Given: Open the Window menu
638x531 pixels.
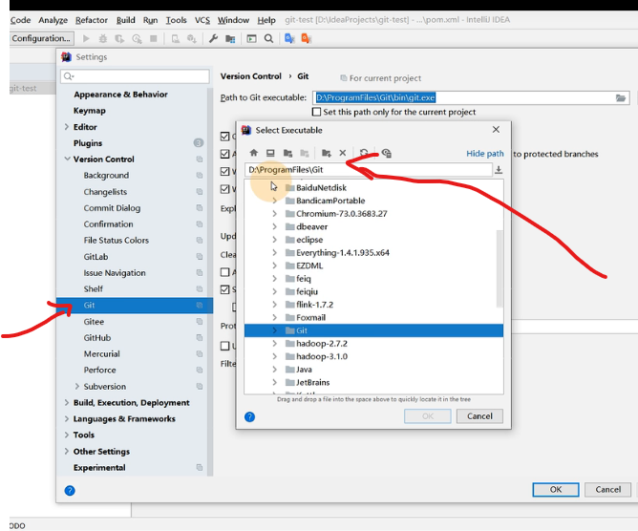Looking at the screenshot, I should 233,20.
